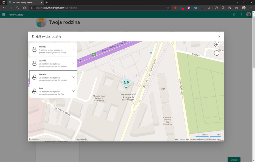This screenshot has width=255, height=162.
Task: Click the Kancelaria Prezesa Rady Ministrów label
Action: tap(168, 121)
